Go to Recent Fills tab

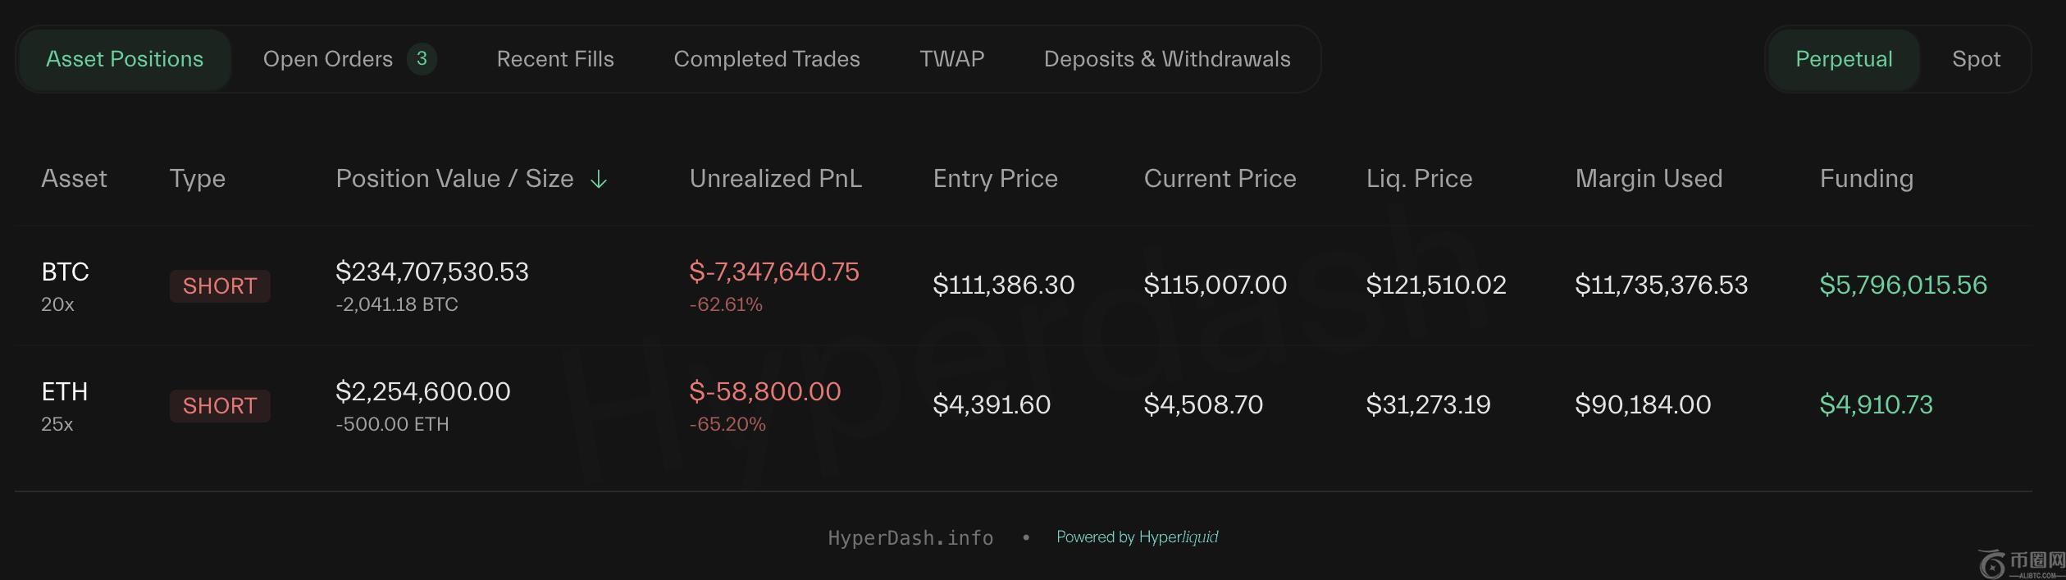click(555, 59)
